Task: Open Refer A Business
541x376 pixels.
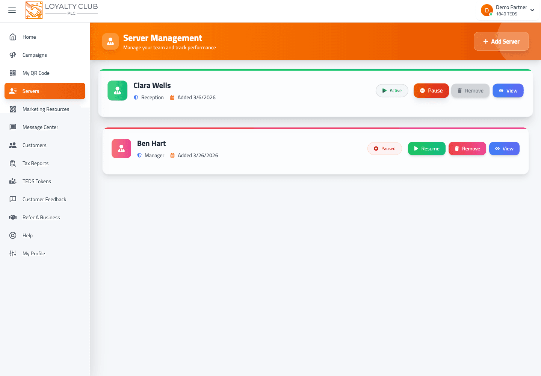Action: (x=45, y=217)
